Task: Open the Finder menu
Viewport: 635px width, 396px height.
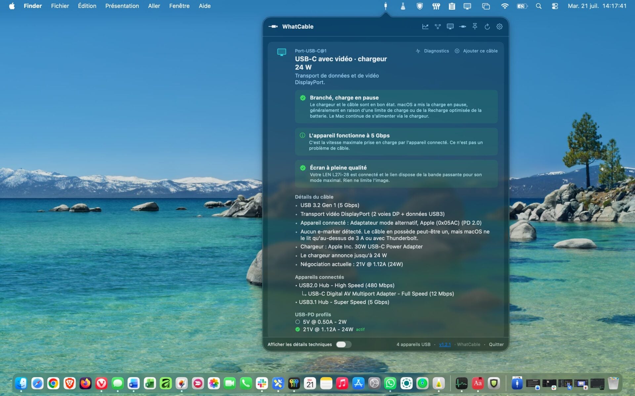Action: [x=33, y=6]
